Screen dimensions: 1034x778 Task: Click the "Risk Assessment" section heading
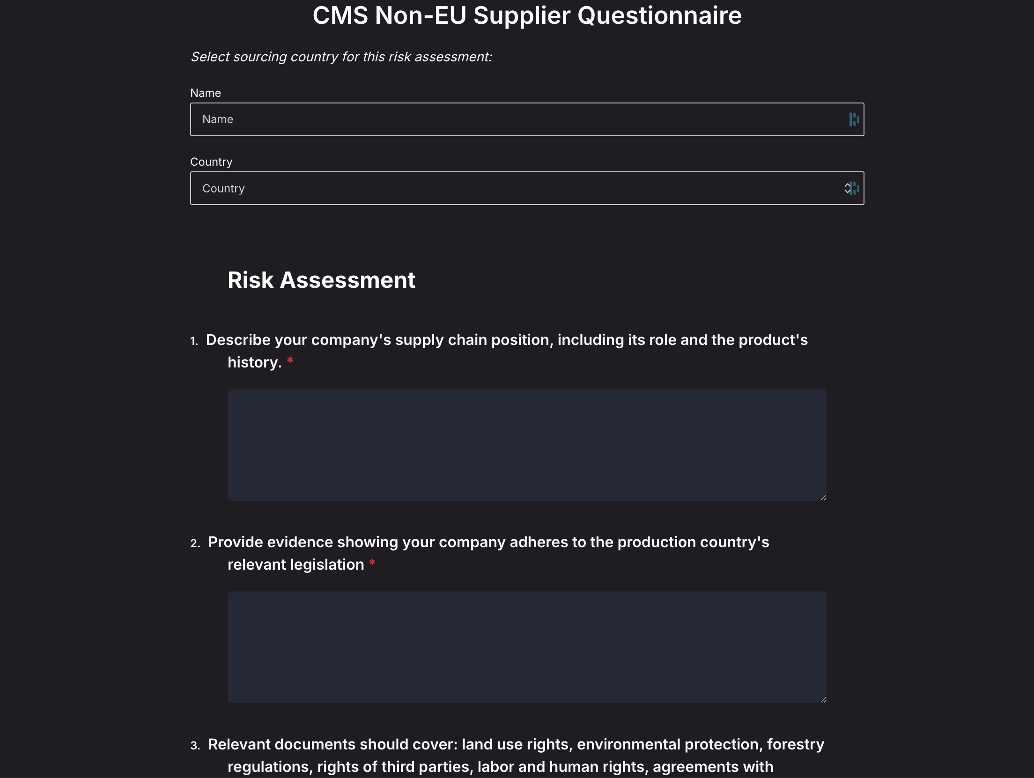click(x=321, y=280)
